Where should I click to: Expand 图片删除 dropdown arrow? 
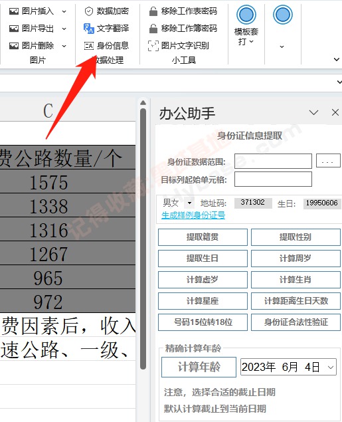tap(64, 46)
